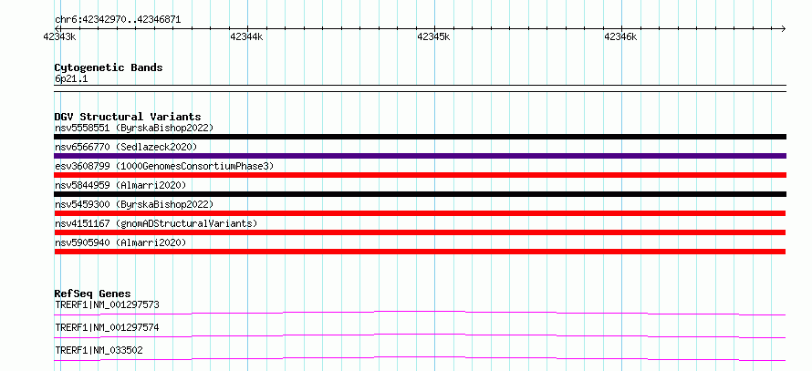
Task: Click the magenta line of TRERF1|NM_033502
Action: pos(420,357)
